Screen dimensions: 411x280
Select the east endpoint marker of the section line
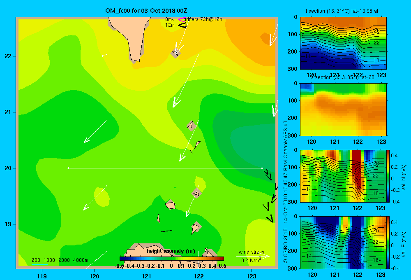262,168
